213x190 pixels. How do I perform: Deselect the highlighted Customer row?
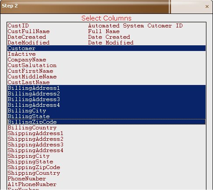click(x=106, y=48)
